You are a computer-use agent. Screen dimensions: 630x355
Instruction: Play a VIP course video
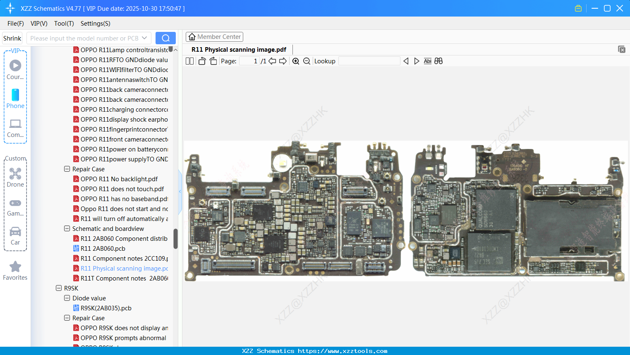click(15, 65)
